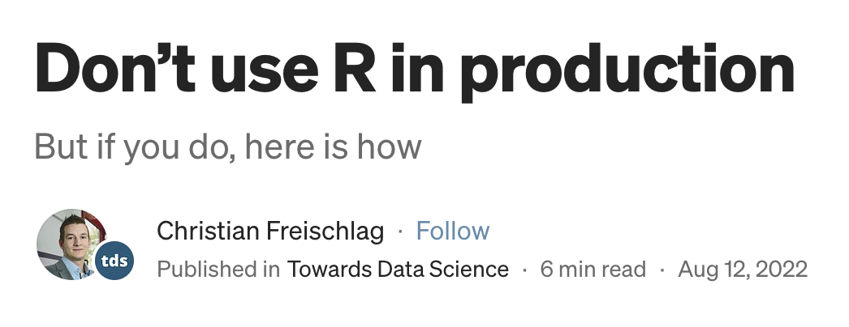Open the tds publication badge
This screenshot has width=849, height=327.
tap(115, 262)
